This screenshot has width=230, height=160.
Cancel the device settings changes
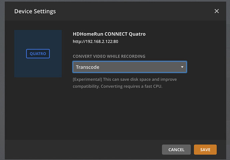176,150
